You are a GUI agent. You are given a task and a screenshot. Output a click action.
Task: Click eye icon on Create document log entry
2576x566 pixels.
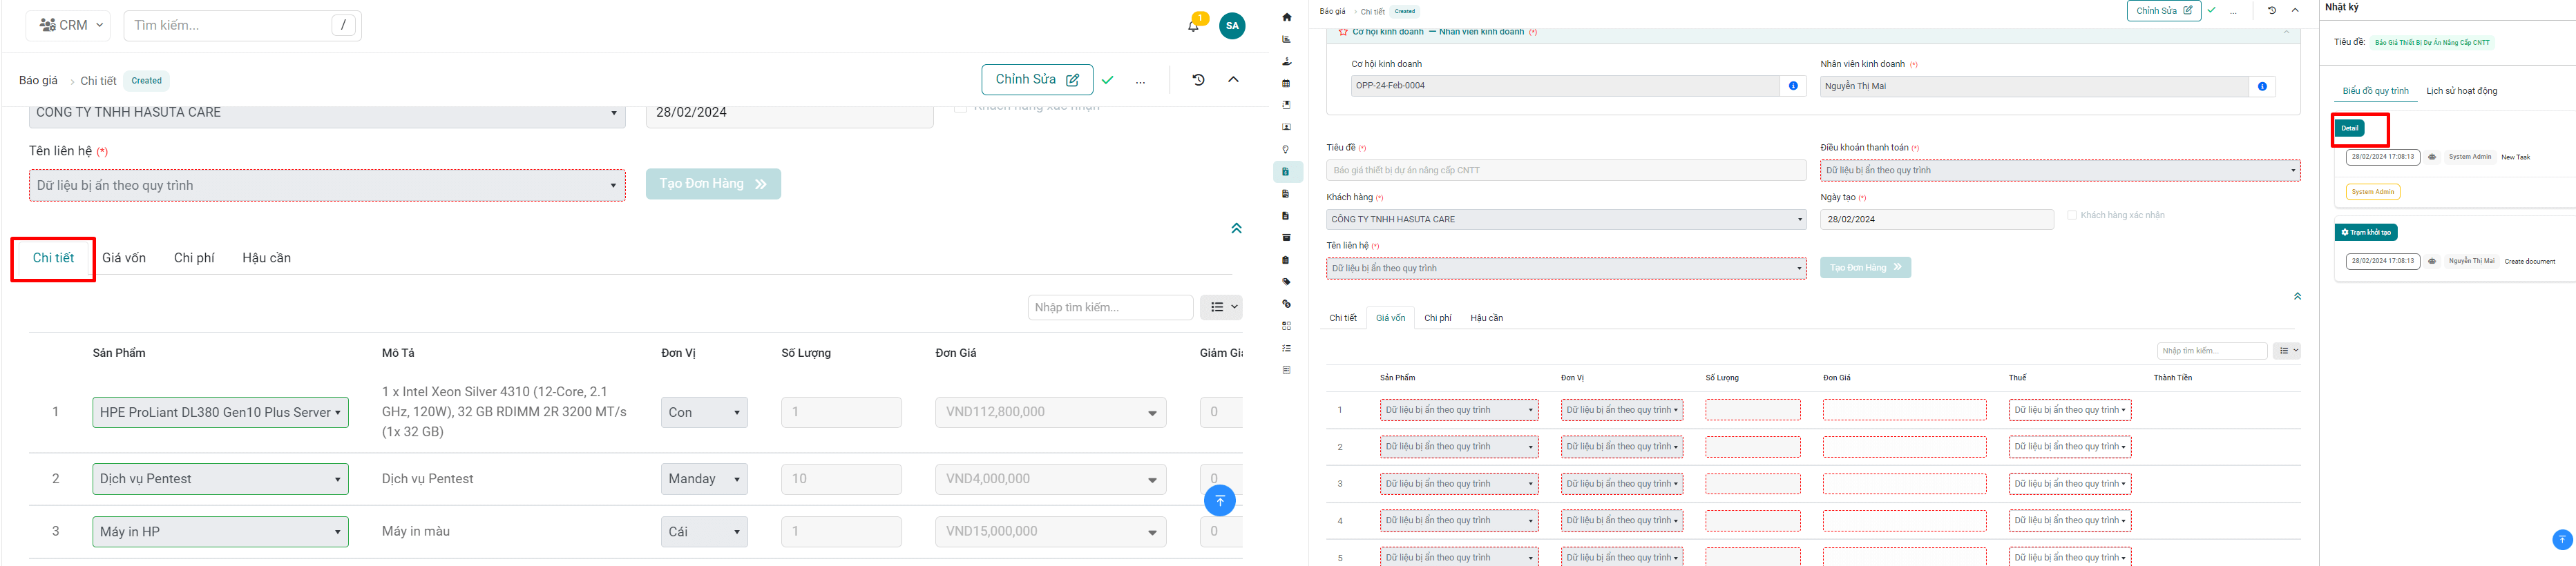pos(2432,261)
